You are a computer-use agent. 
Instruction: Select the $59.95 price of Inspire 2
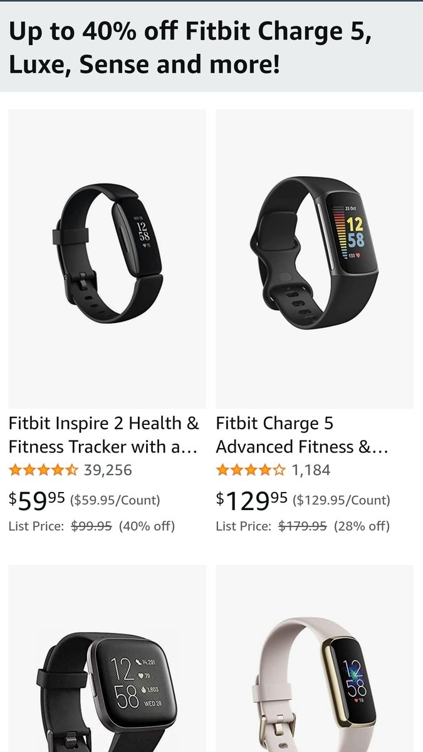(x=37, y=500)
